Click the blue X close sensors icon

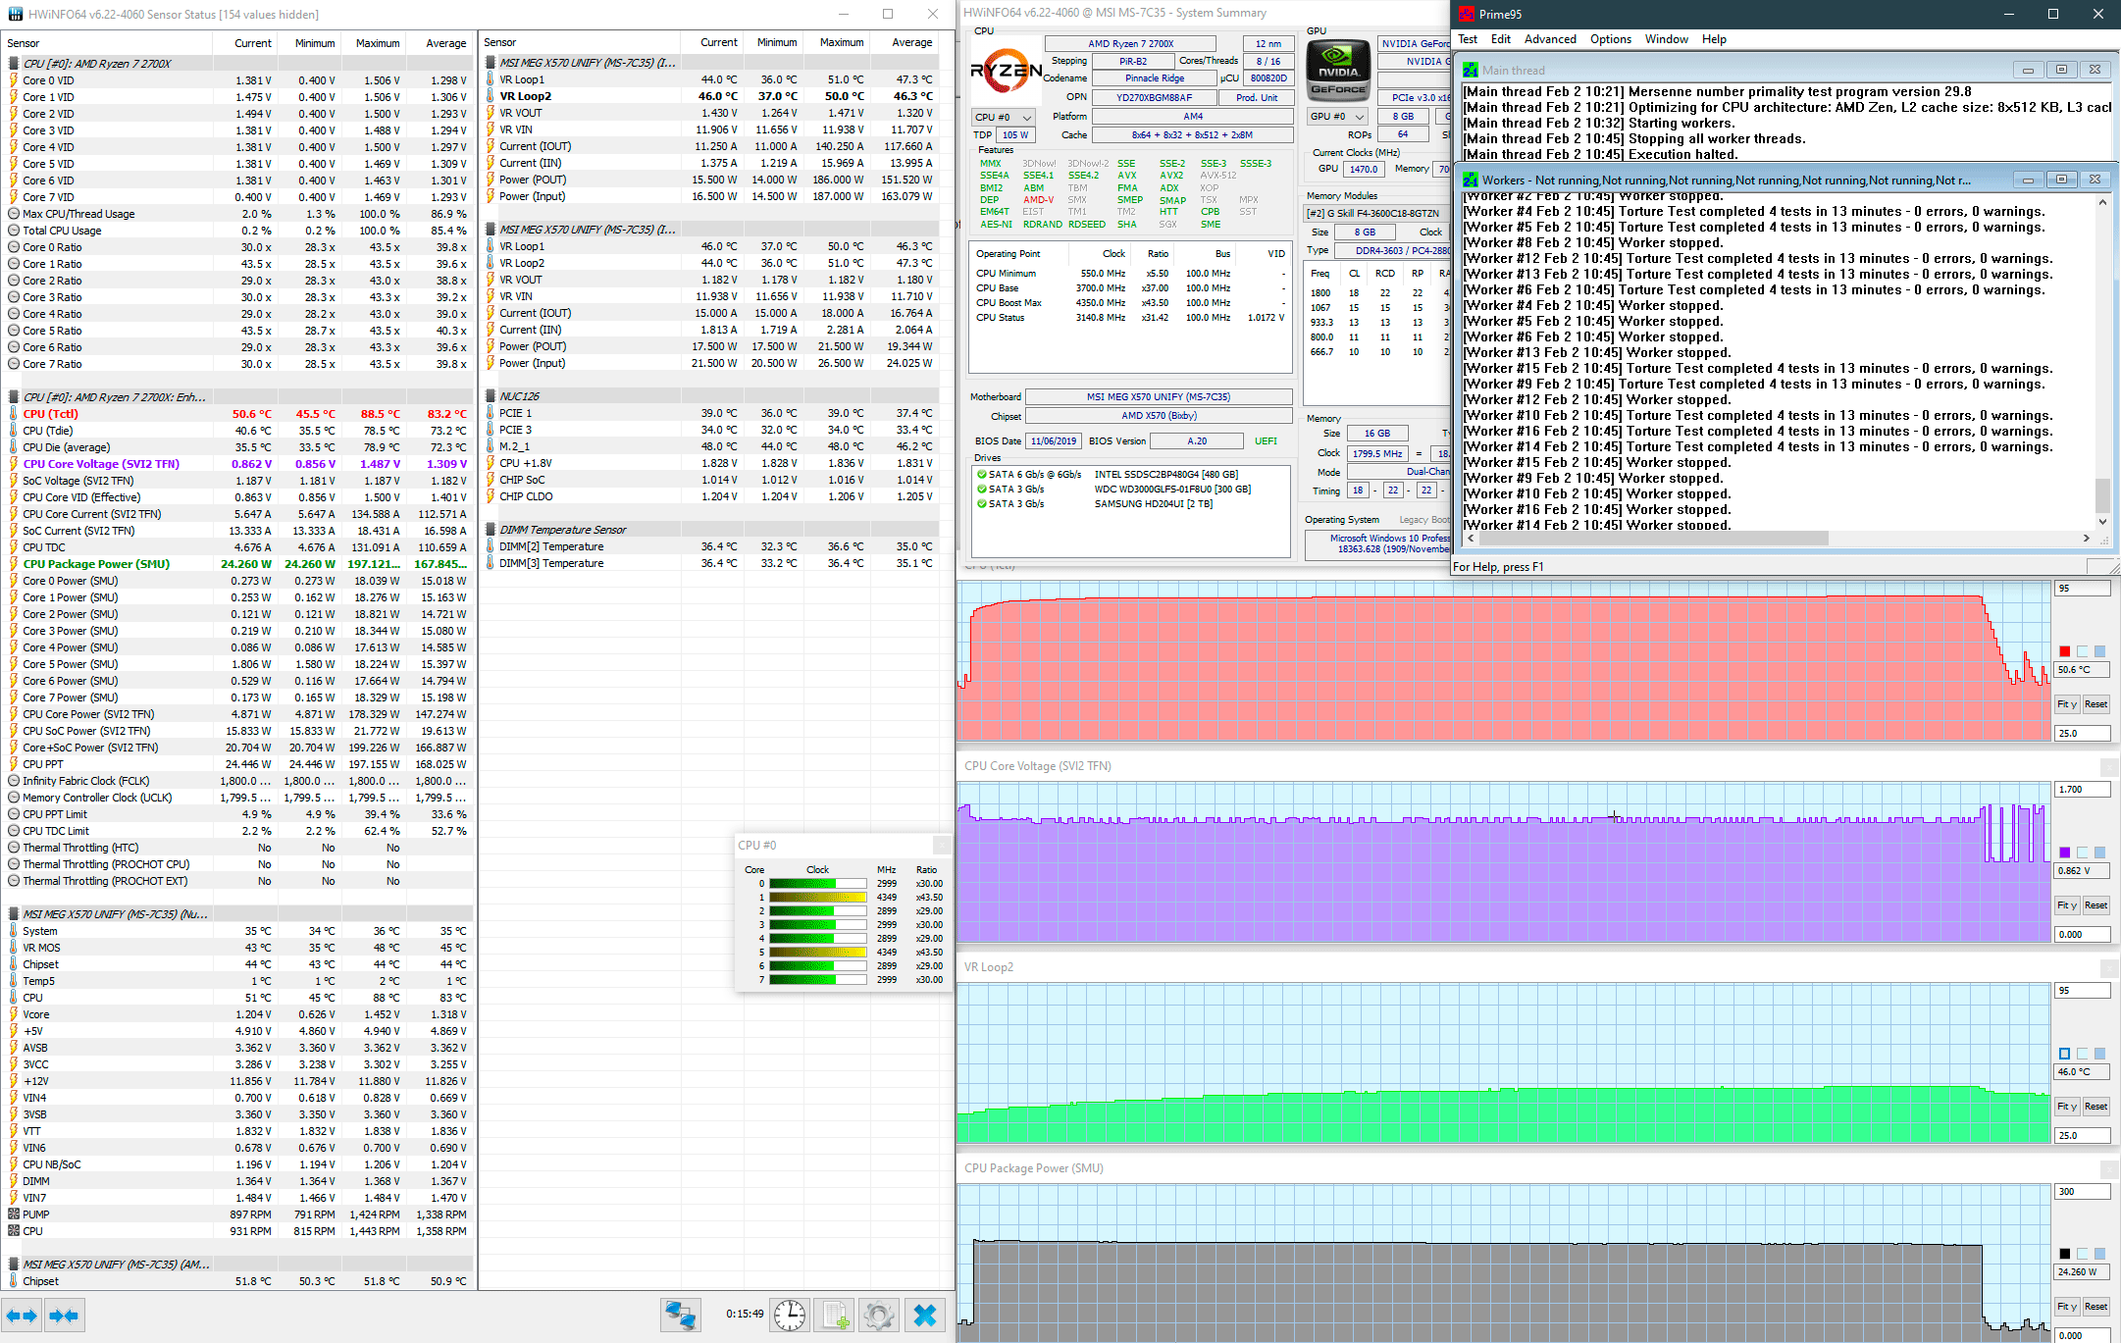click(x=924, y=1315)
